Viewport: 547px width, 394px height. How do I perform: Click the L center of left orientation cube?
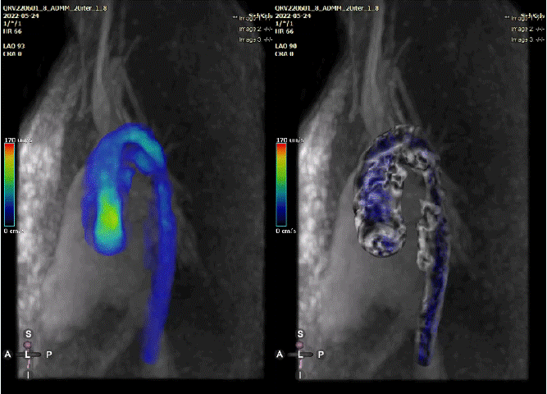pos(27,355)
